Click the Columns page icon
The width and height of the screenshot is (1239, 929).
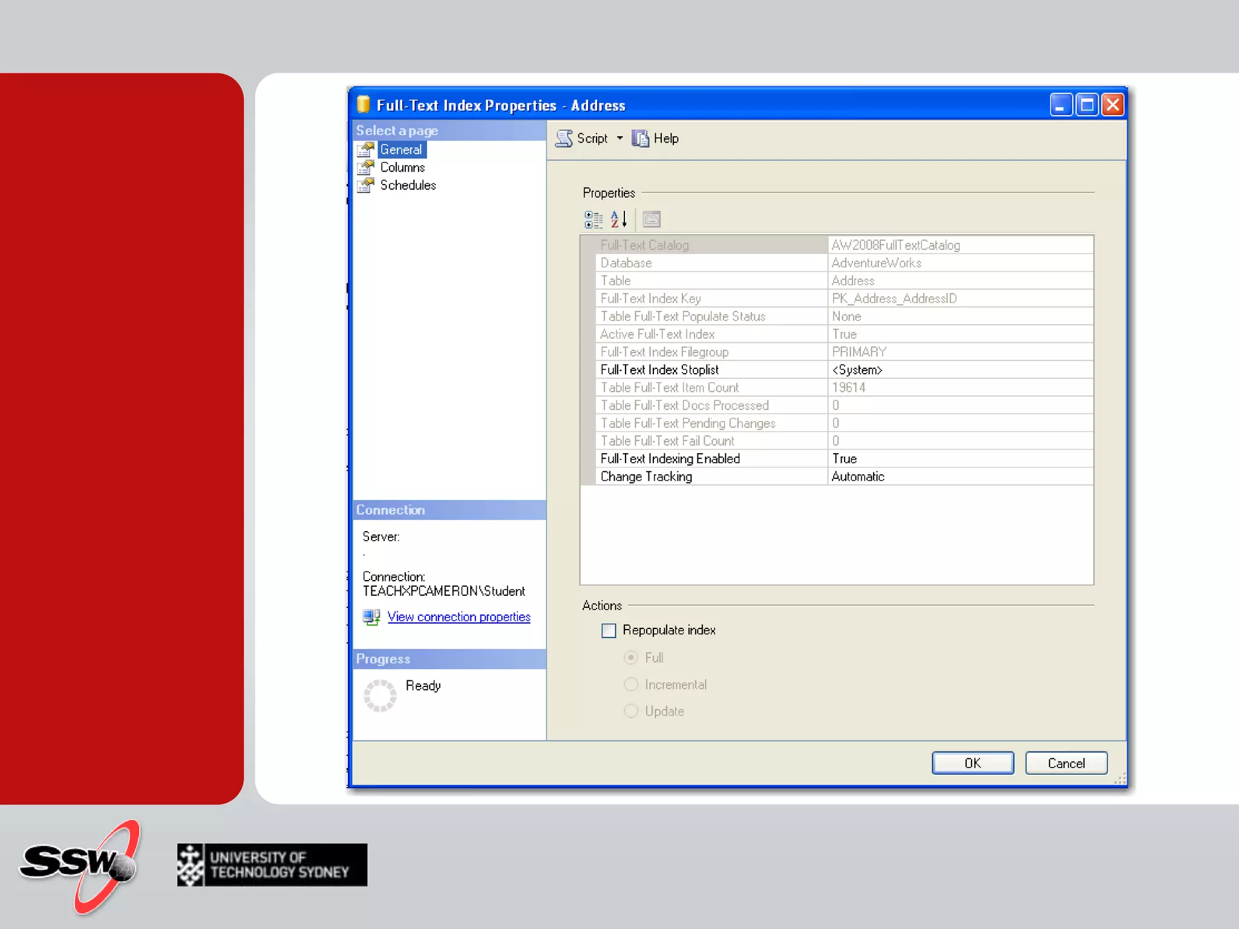click(365, 168)
